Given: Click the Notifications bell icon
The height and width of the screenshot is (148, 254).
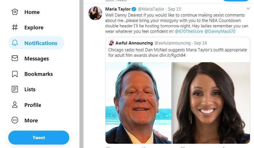Looking at the screenshot, I should [15, 43].
